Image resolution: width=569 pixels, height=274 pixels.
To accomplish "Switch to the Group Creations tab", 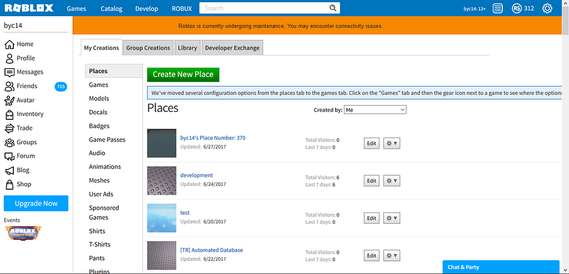I will click(x=148, y=48).
